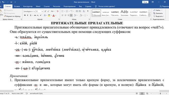Click the Undo arrow in title bar
169x95 pixels.
point(3,2)
